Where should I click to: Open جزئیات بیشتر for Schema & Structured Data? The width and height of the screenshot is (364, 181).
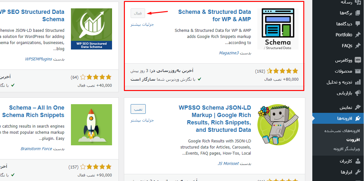click(142, 24)
